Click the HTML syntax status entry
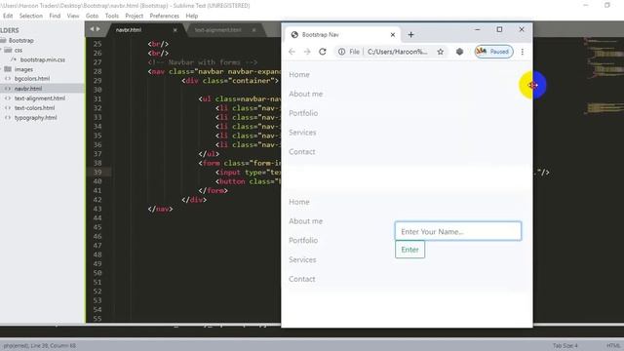The width and height of the screenshot is (624, 351). coord(613,345)
